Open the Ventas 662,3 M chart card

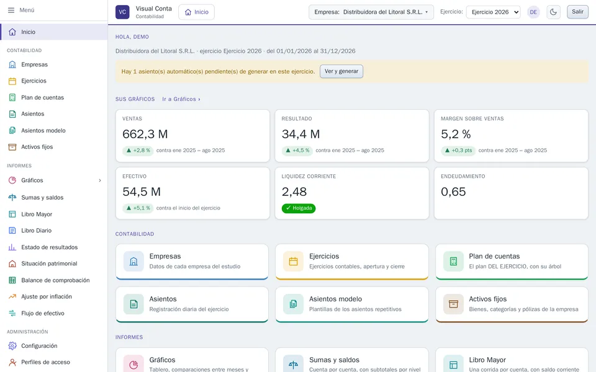192,136
